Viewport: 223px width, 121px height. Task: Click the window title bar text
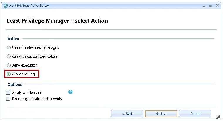tap(29, 6)
